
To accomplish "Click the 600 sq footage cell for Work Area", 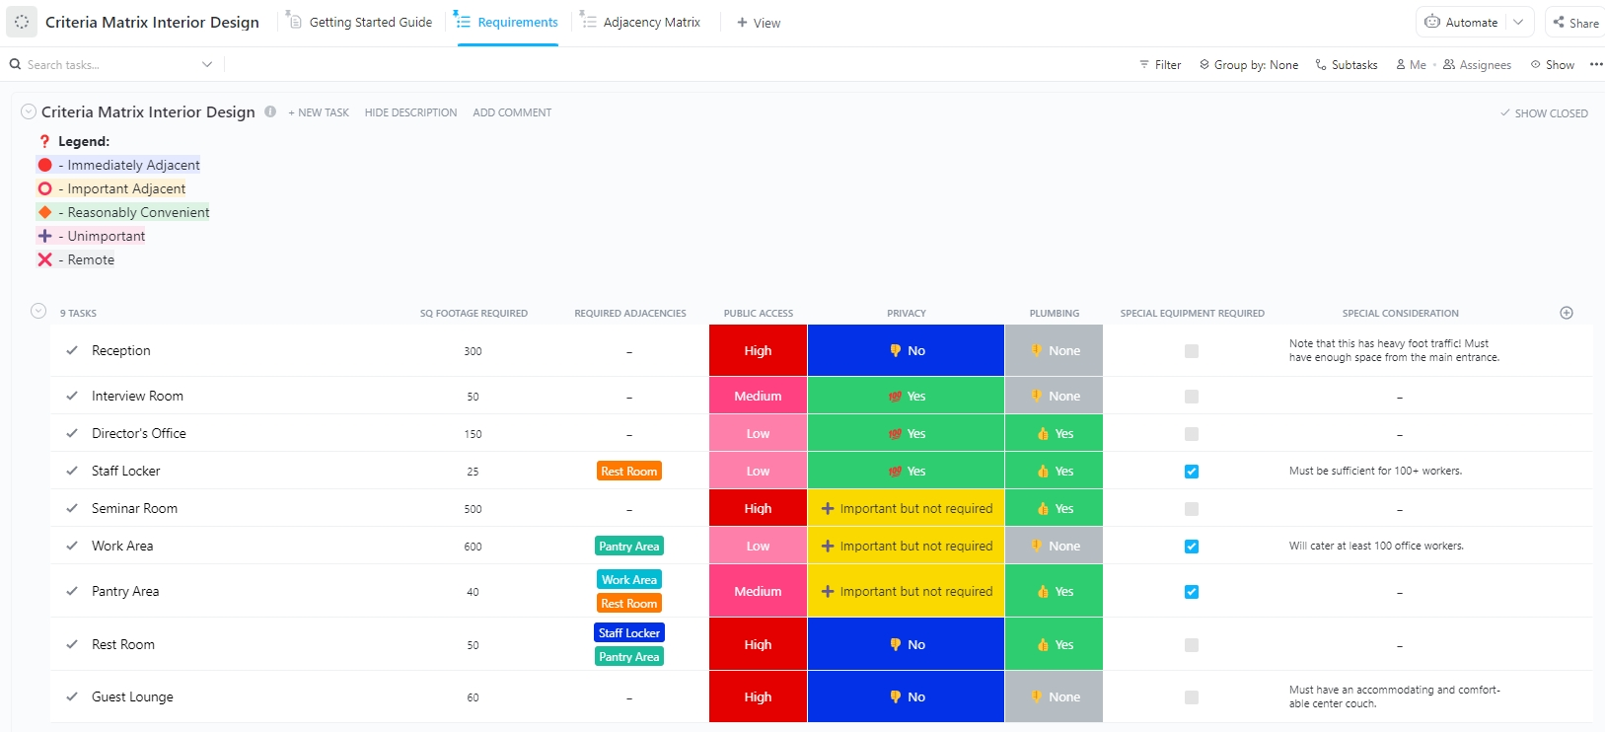I will point(474,546).
